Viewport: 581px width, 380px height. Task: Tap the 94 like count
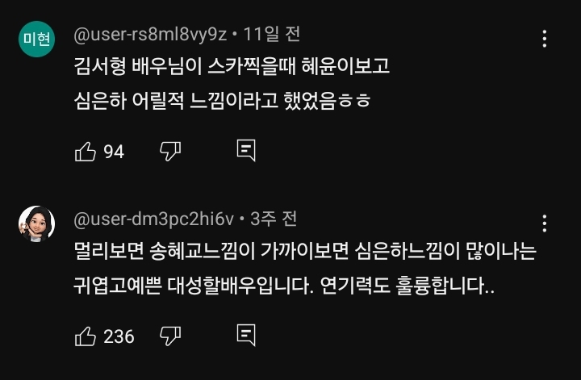click(114, 152)
